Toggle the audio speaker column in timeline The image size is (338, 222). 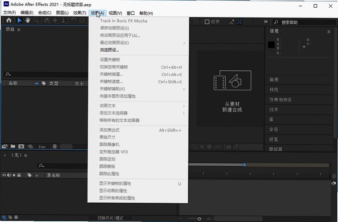9,175
